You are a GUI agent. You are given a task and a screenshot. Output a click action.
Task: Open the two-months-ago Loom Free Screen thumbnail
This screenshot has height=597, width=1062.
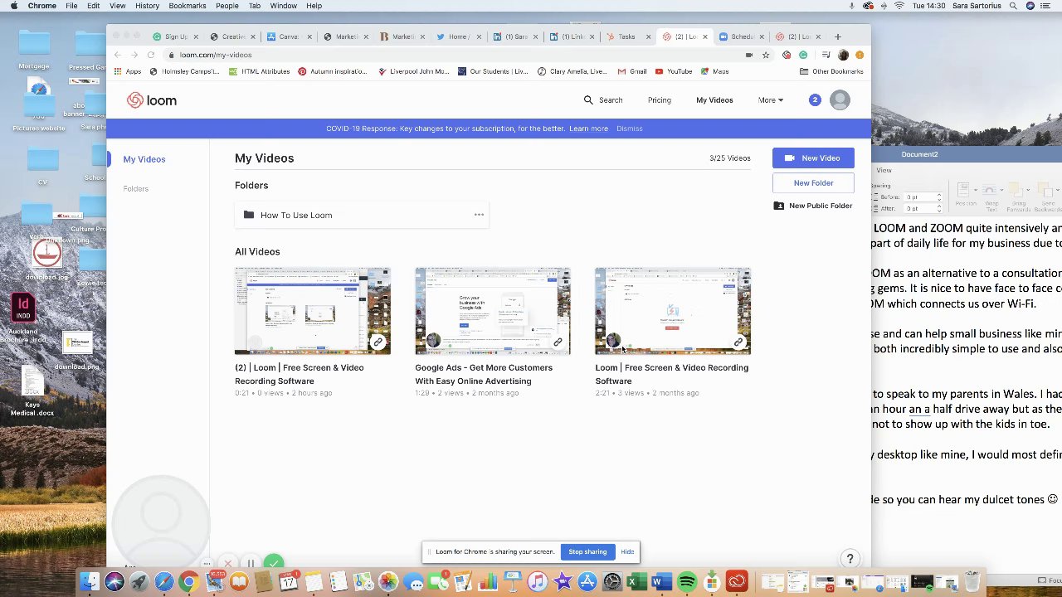(x=673, y=311)
